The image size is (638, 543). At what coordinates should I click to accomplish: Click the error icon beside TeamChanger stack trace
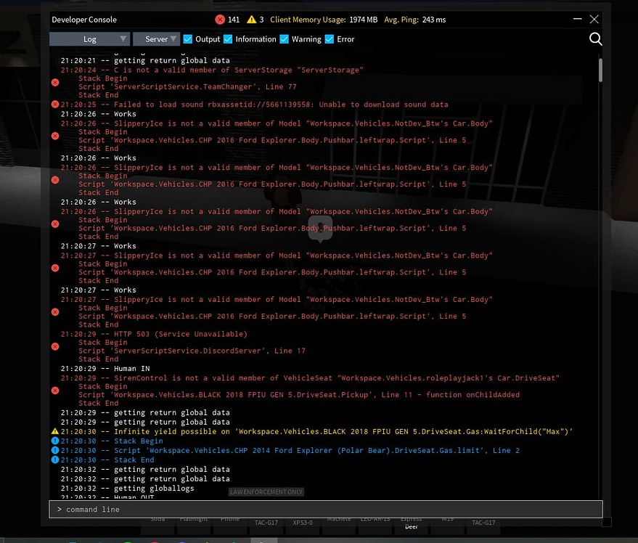tap(54, 82)
